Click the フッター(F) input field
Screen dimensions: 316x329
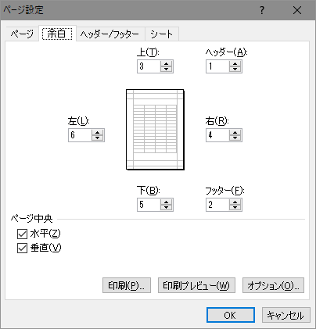coord(217,205)
